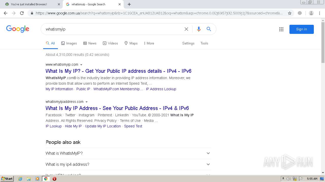Select the All results tab
325x182 pixels.
tap(50, 43)
